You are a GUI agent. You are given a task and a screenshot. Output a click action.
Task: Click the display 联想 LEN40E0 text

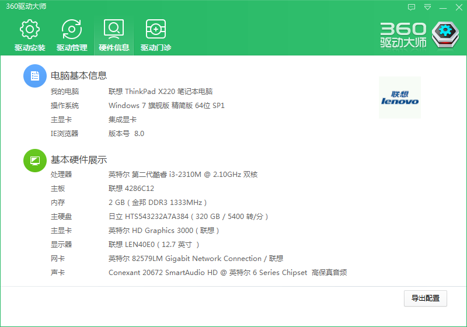click(x=154, y=245)
